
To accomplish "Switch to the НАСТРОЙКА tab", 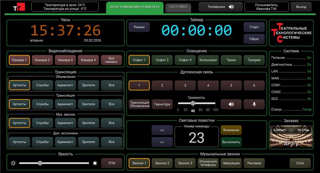I will coord(178,7).
